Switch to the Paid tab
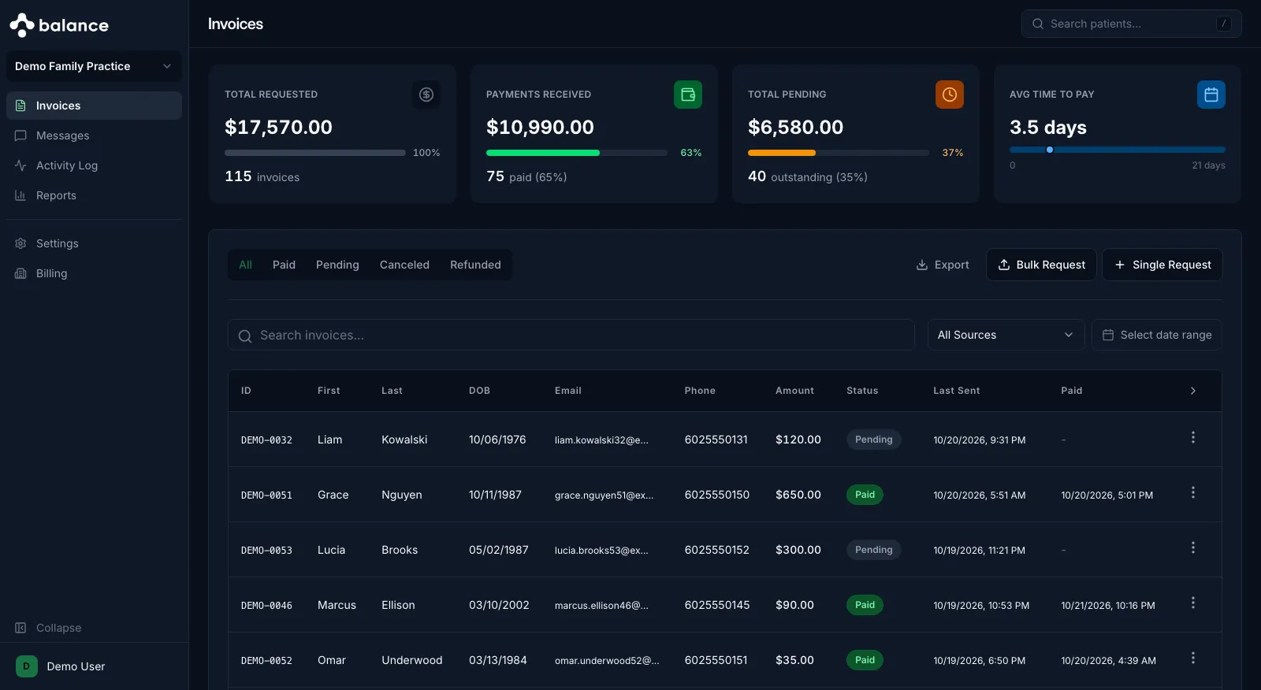This screenshot has height=690, width=1261. click(x=284, y=265)
